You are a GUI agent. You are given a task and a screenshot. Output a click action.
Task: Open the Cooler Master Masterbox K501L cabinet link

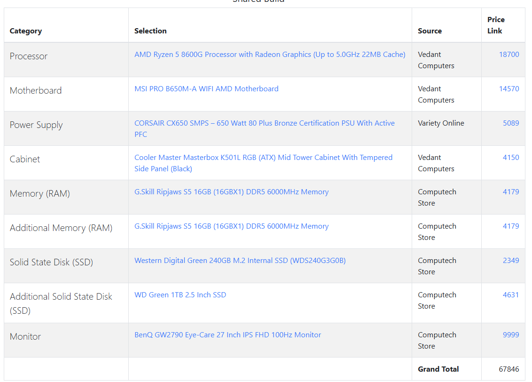coord(263,163)
